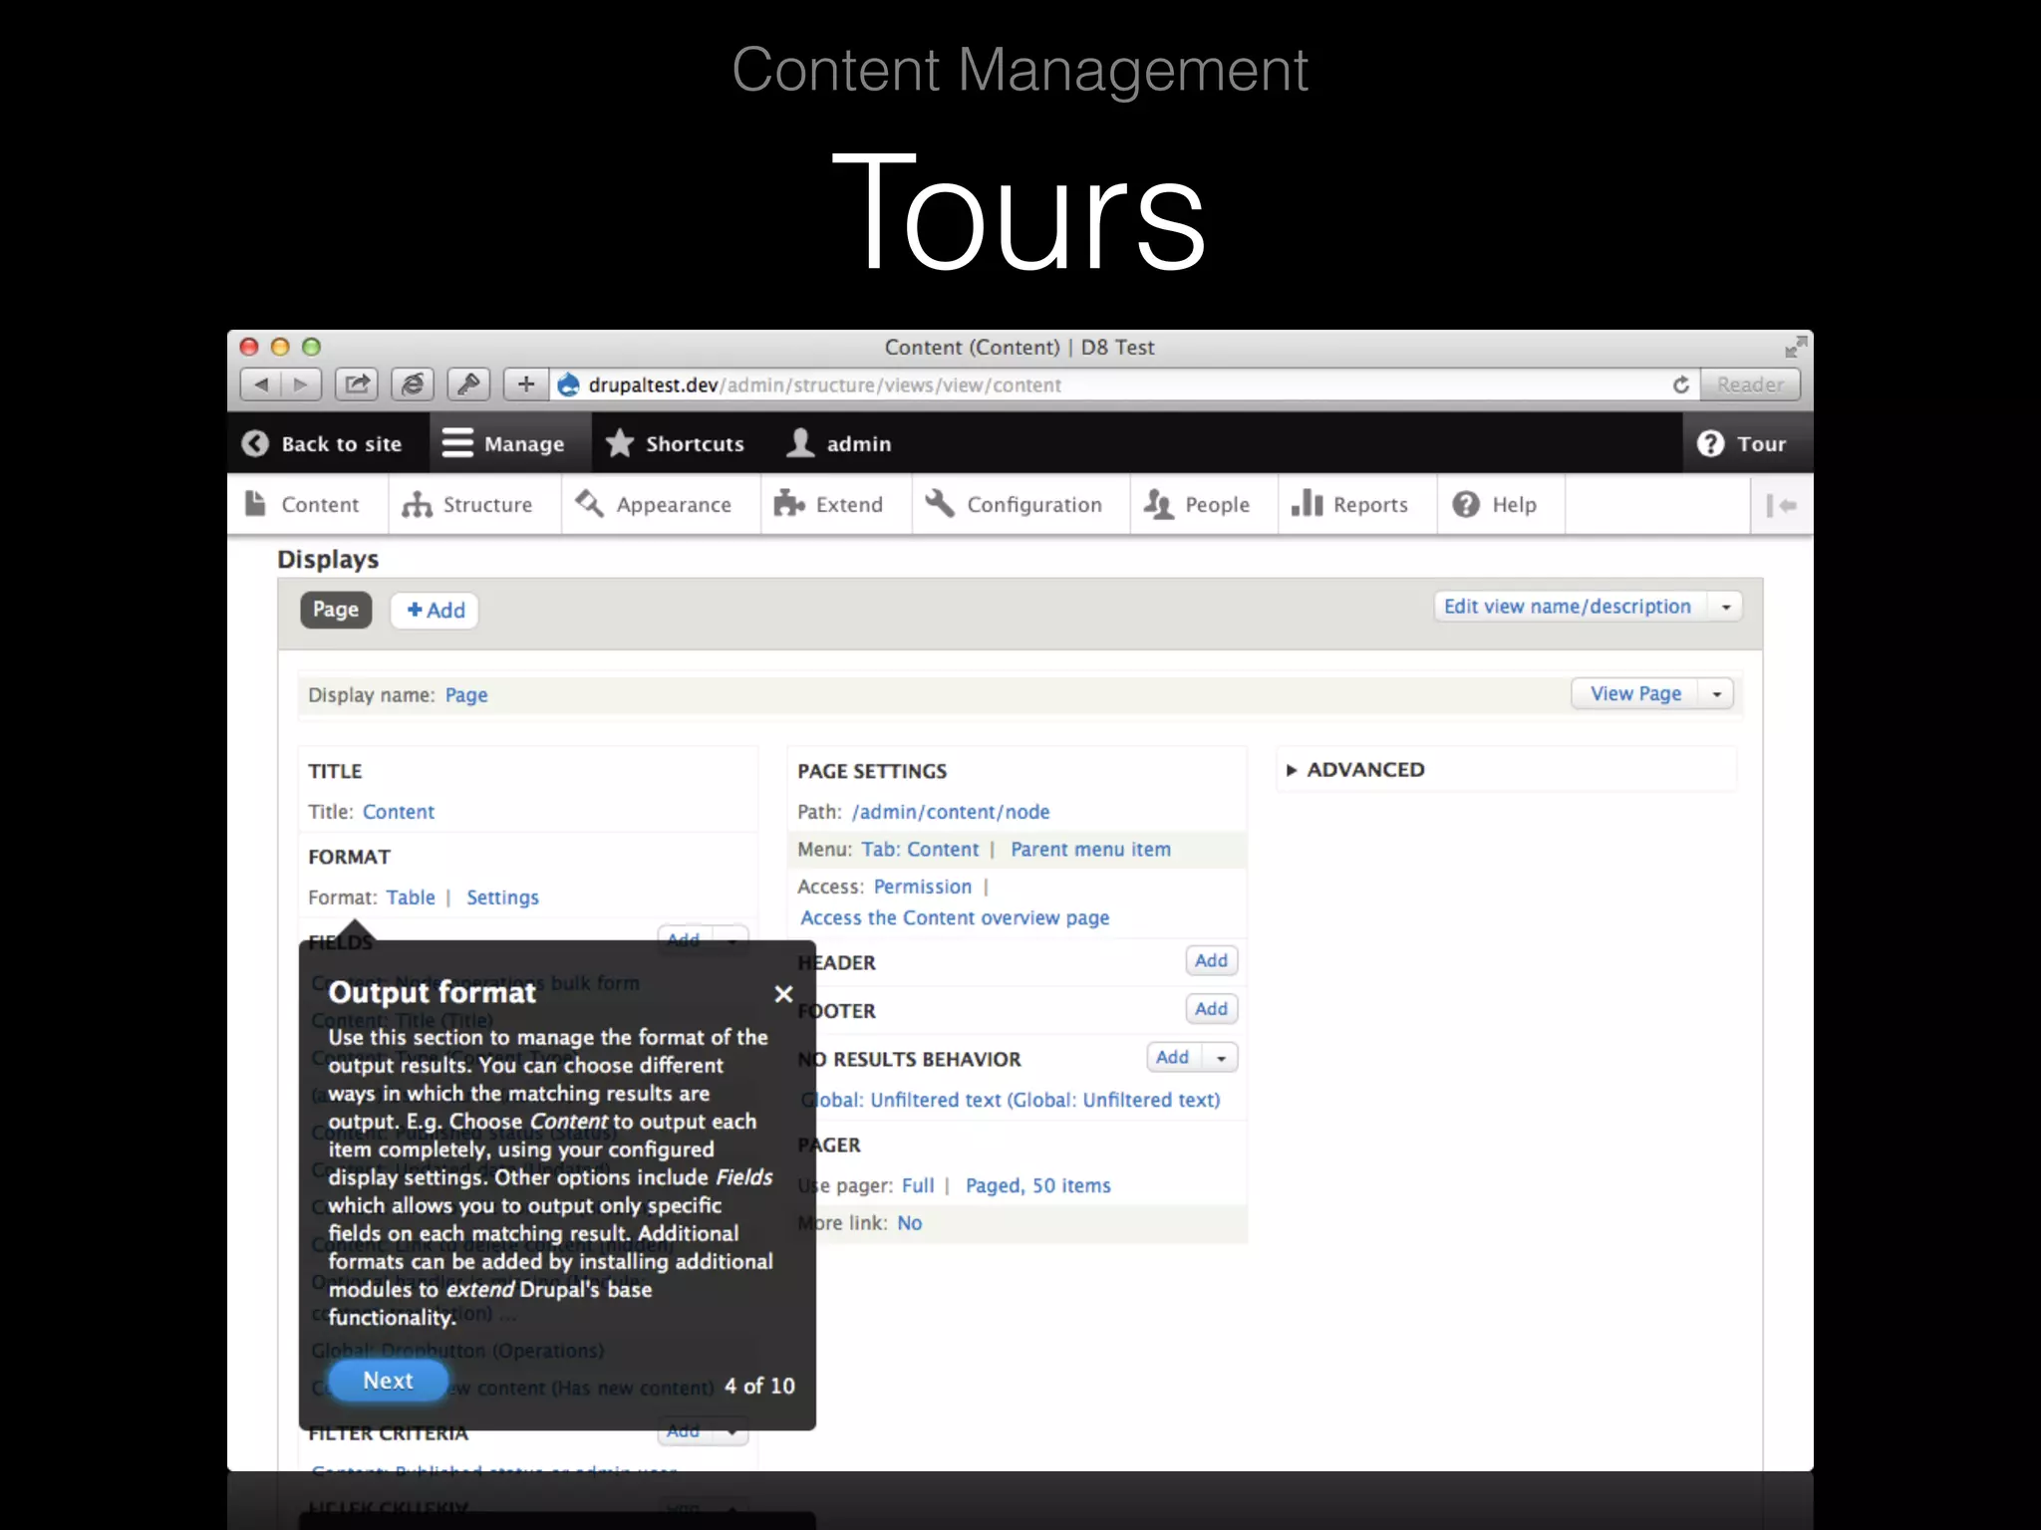Enter fullscreen with the window expand arrows
This screenshot has height=1530, width=2041.
point(1795,347)
